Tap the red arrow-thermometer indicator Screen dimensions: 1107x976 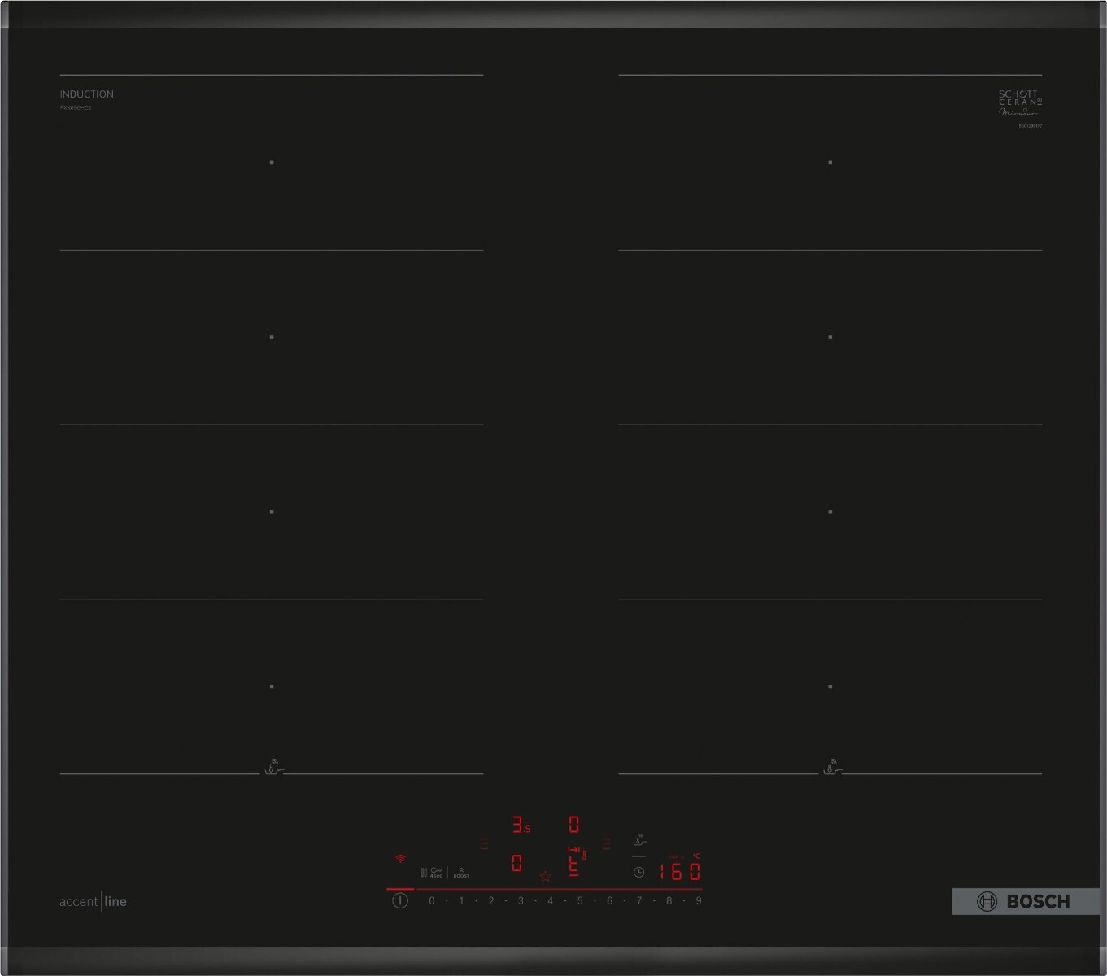click(x=577, y=852)
